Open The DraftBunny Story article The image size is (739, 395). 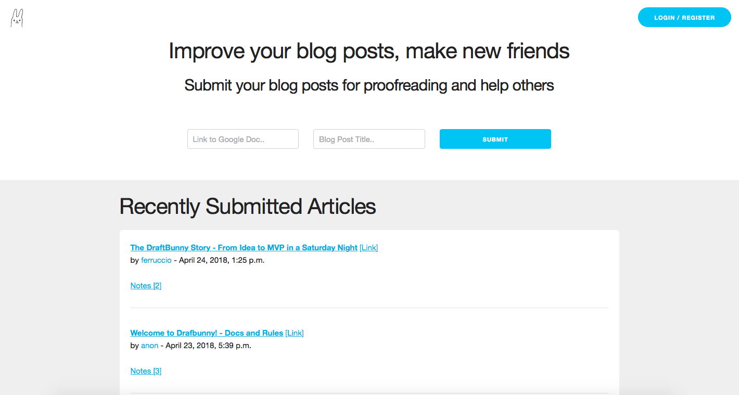tap(243, 247)
